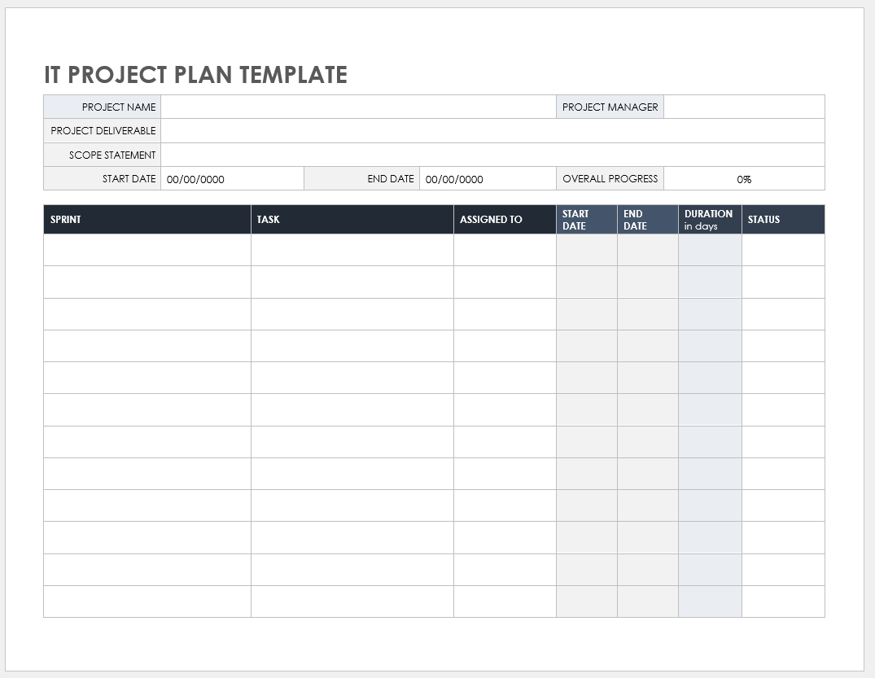Select the last row's DURATION cell
The image size is (875, 678).
coord(709,601)
